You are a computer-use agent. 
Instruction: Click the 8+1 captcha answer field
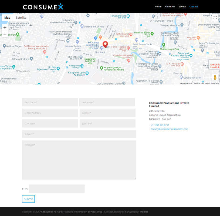[x=57, y=189]
